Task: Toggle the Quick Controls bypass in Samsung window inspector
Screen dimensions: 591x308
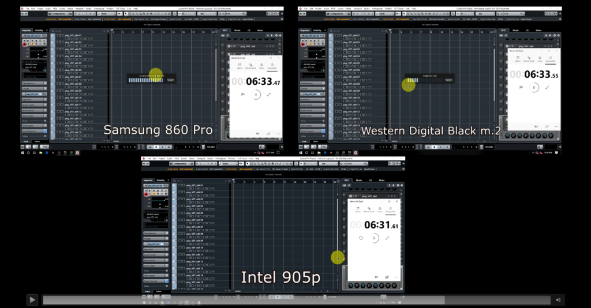Action: (x=45, y=131)
